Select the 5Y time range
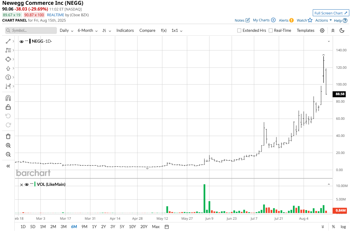This screenshot has height=235, width=358. pyautogui.click(x=122, y=227)
